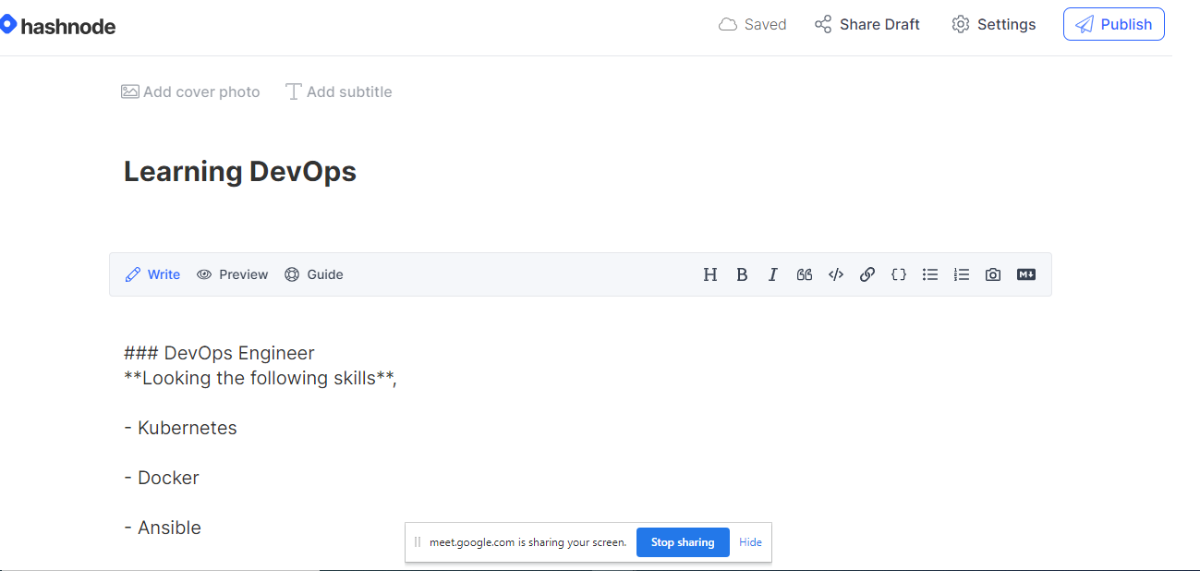Click the Learning DevOps title field

pos(240,172)
